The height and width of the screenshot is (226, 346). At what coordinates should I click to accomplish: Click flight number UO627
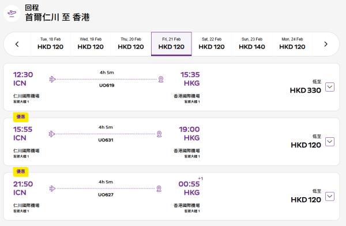coord(106,195)
